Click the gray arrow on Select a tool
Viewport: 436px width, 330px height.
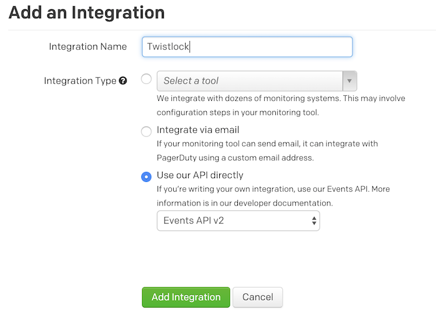point(349,81)
